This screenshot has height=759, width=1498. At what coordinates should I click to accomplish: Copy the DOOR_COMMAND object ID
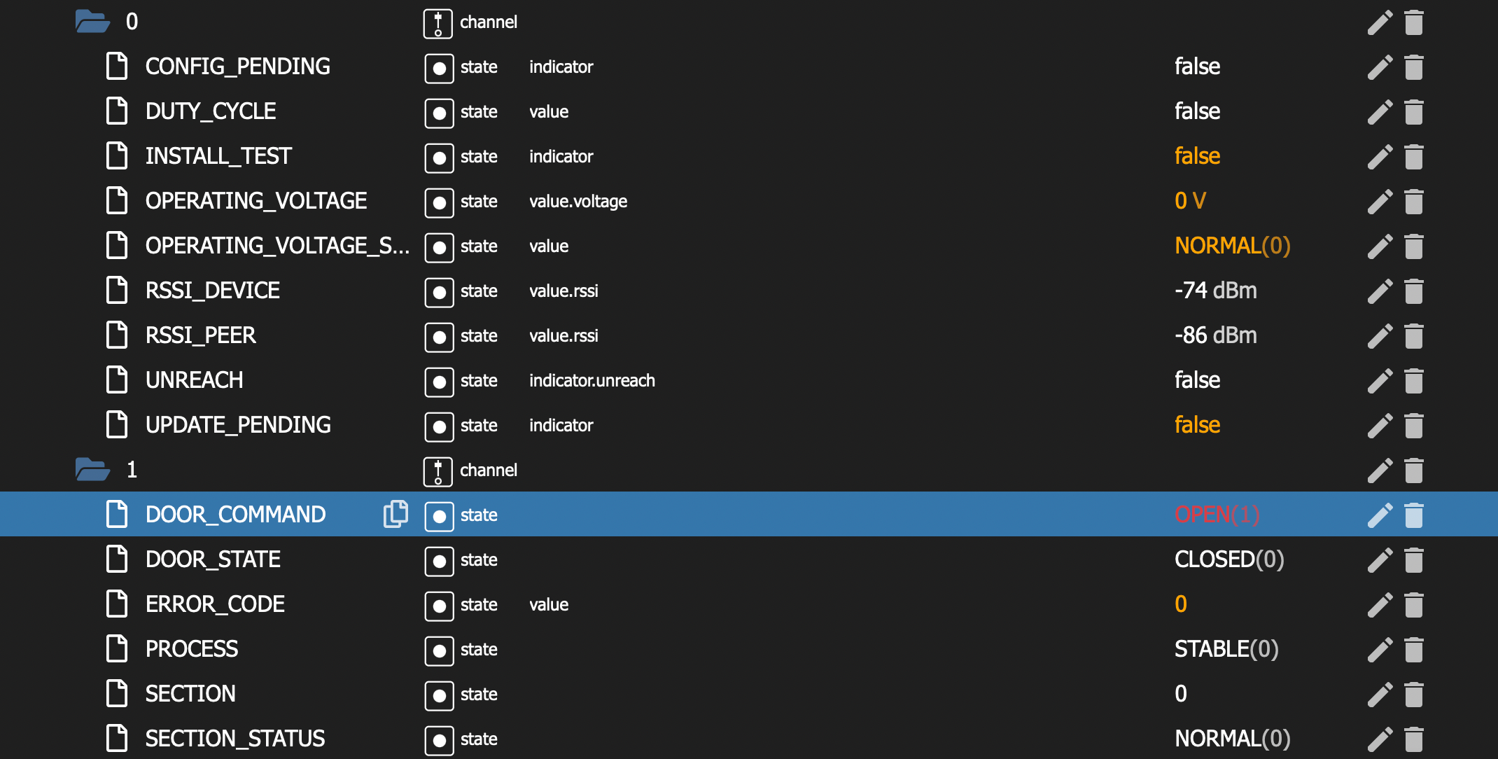[x=395, y=514]
